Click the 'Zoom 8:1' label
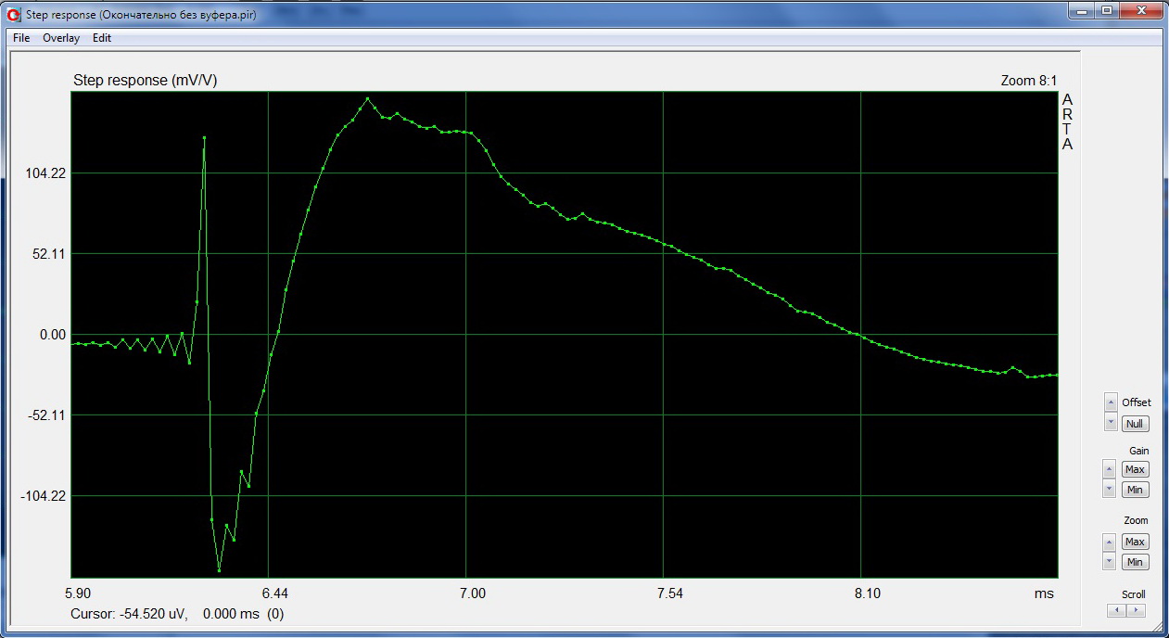 pyautogui.click(x=1028, y=81)
